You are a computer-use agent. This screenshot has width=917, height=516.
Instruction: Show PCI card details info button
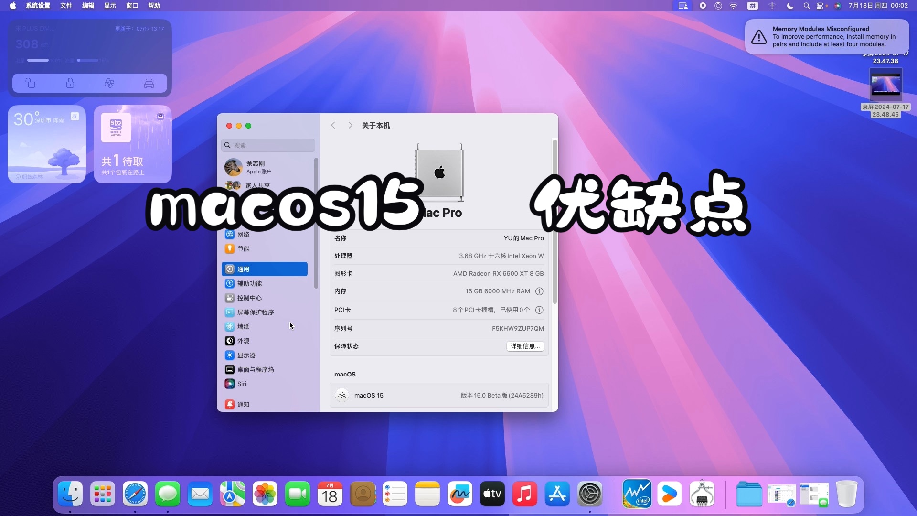point(539,310)
